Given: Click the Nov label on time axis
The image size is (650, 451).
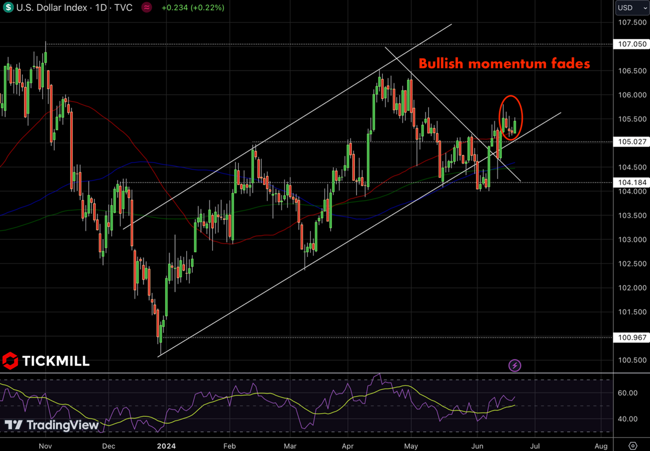Looking at the screenshot, I should tap(45, 446).
